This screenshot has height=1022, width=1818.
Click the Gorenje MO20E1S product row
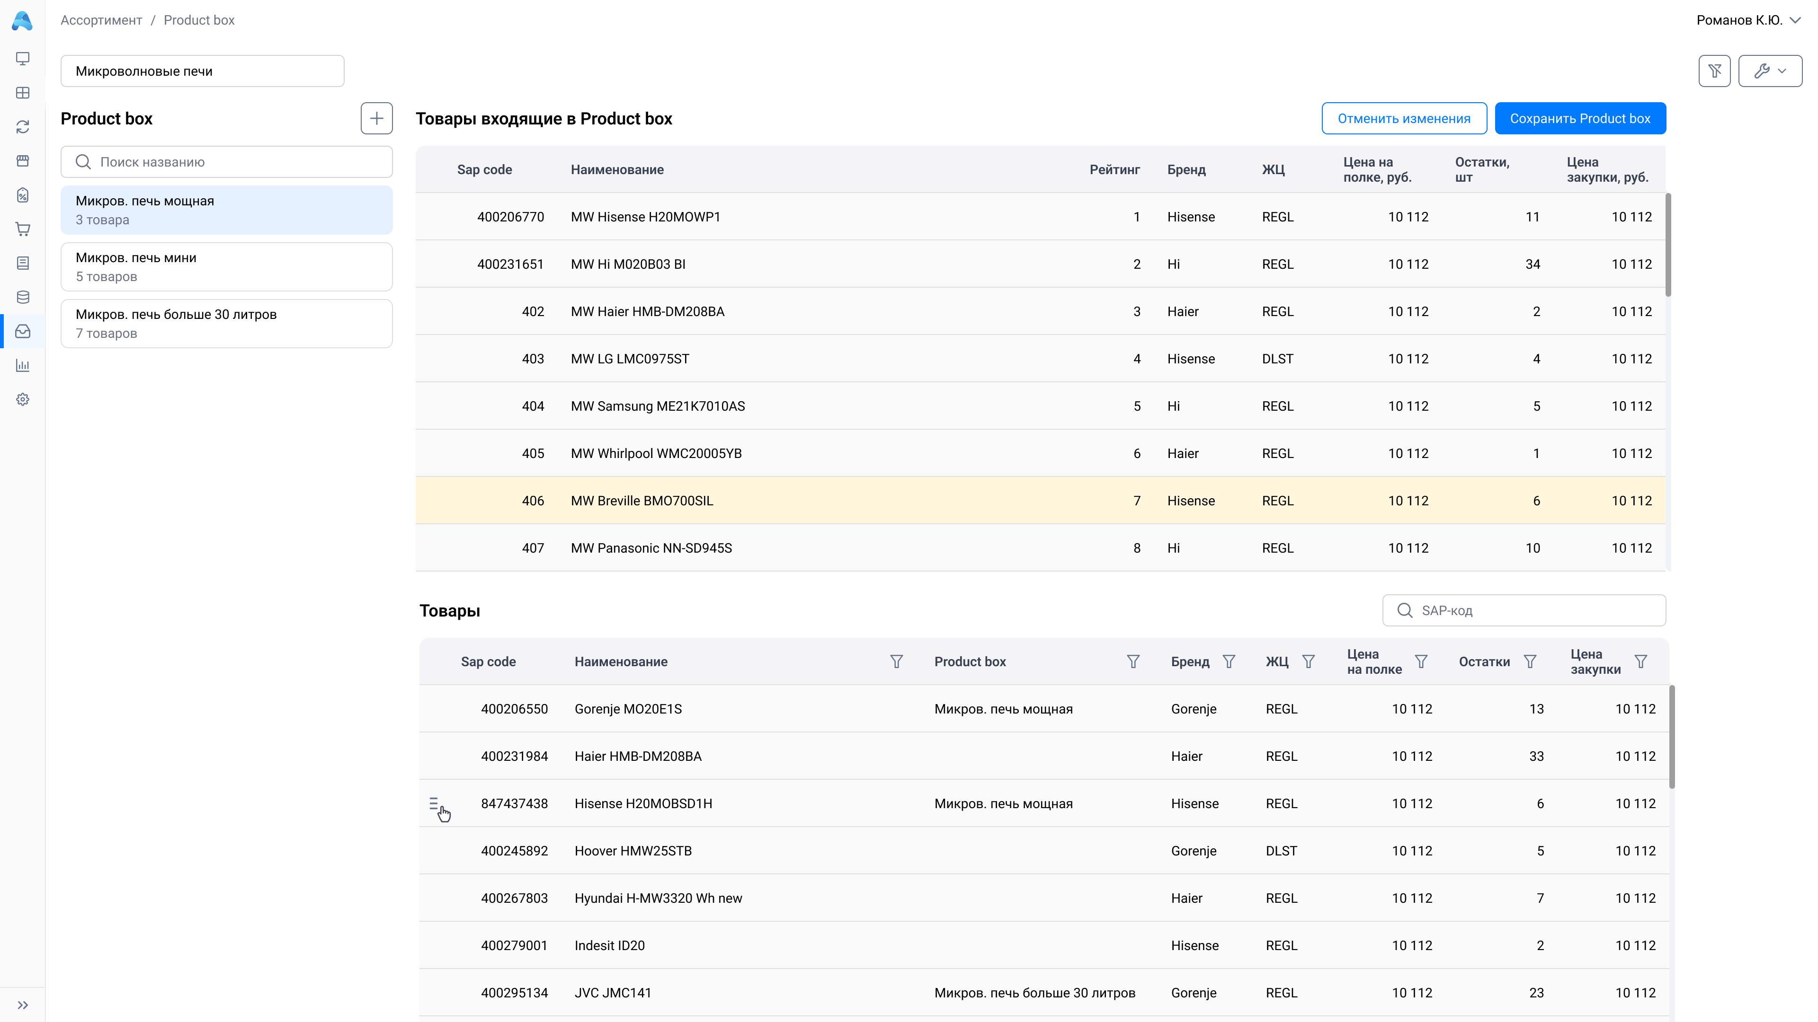(x=1044, y=709)
